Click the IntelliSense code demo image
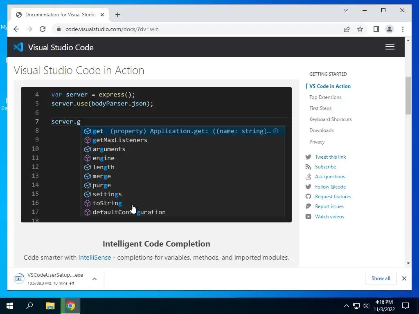Image resolution: width=419 pixels, height=314 pixels. coord(156,155)
